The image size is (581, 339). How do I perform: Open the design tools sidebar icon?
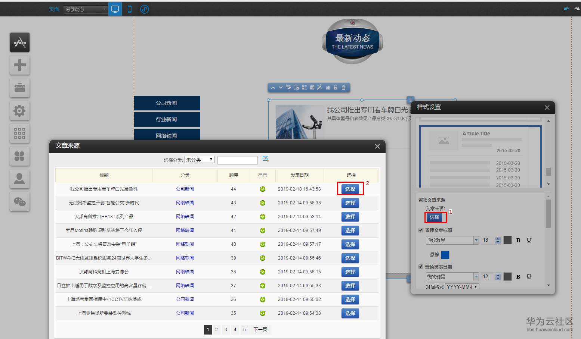(x=20, y=43)
